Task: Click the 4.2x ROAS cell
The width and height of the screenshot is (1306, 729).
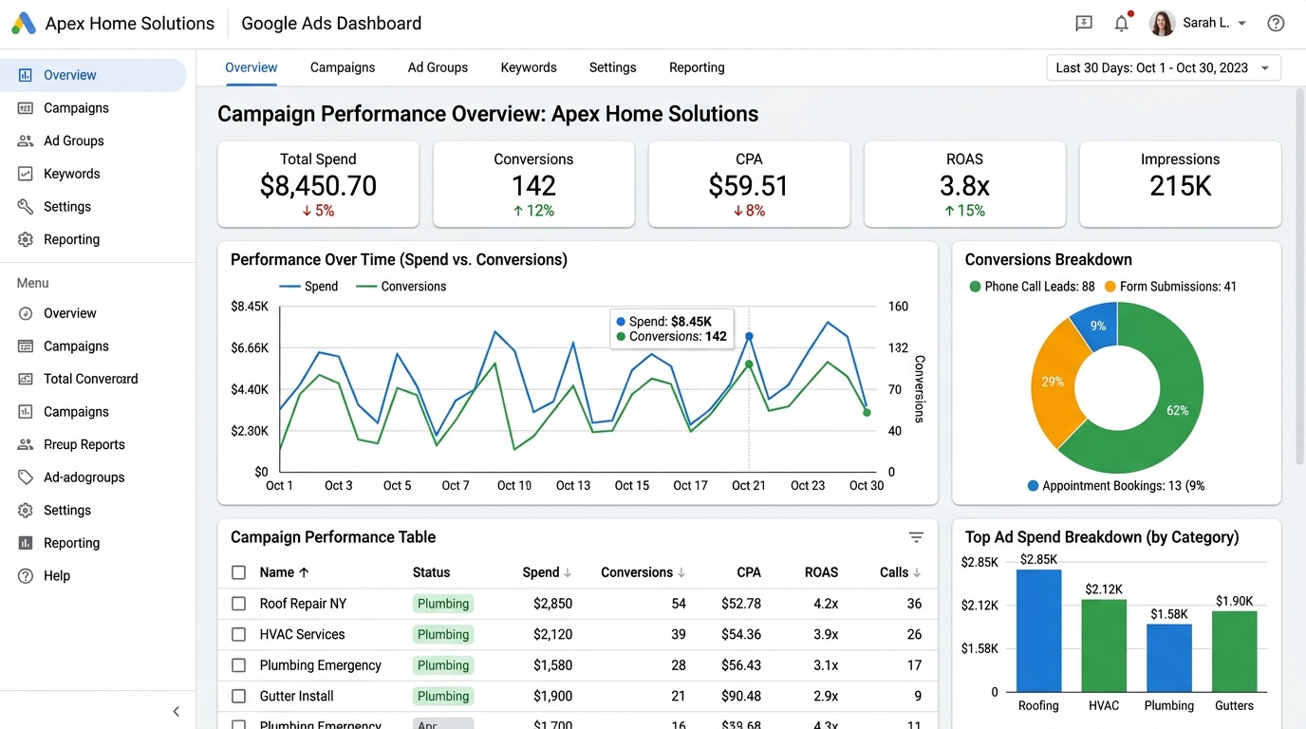Action: tap(826, 604)
